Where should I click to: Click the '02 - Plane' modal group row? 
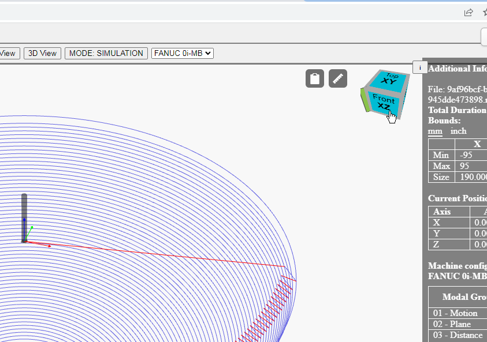tap(458, 324)
